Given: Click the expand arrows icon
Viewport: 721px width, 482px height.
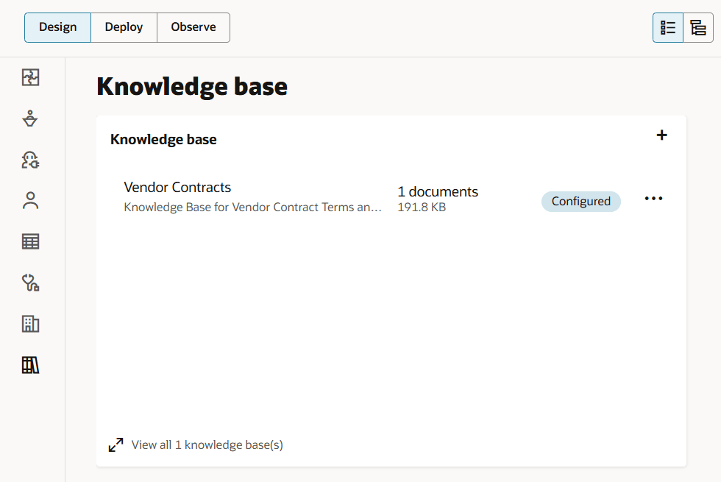Looking at the screenshot, I should [x=116, y=444].
